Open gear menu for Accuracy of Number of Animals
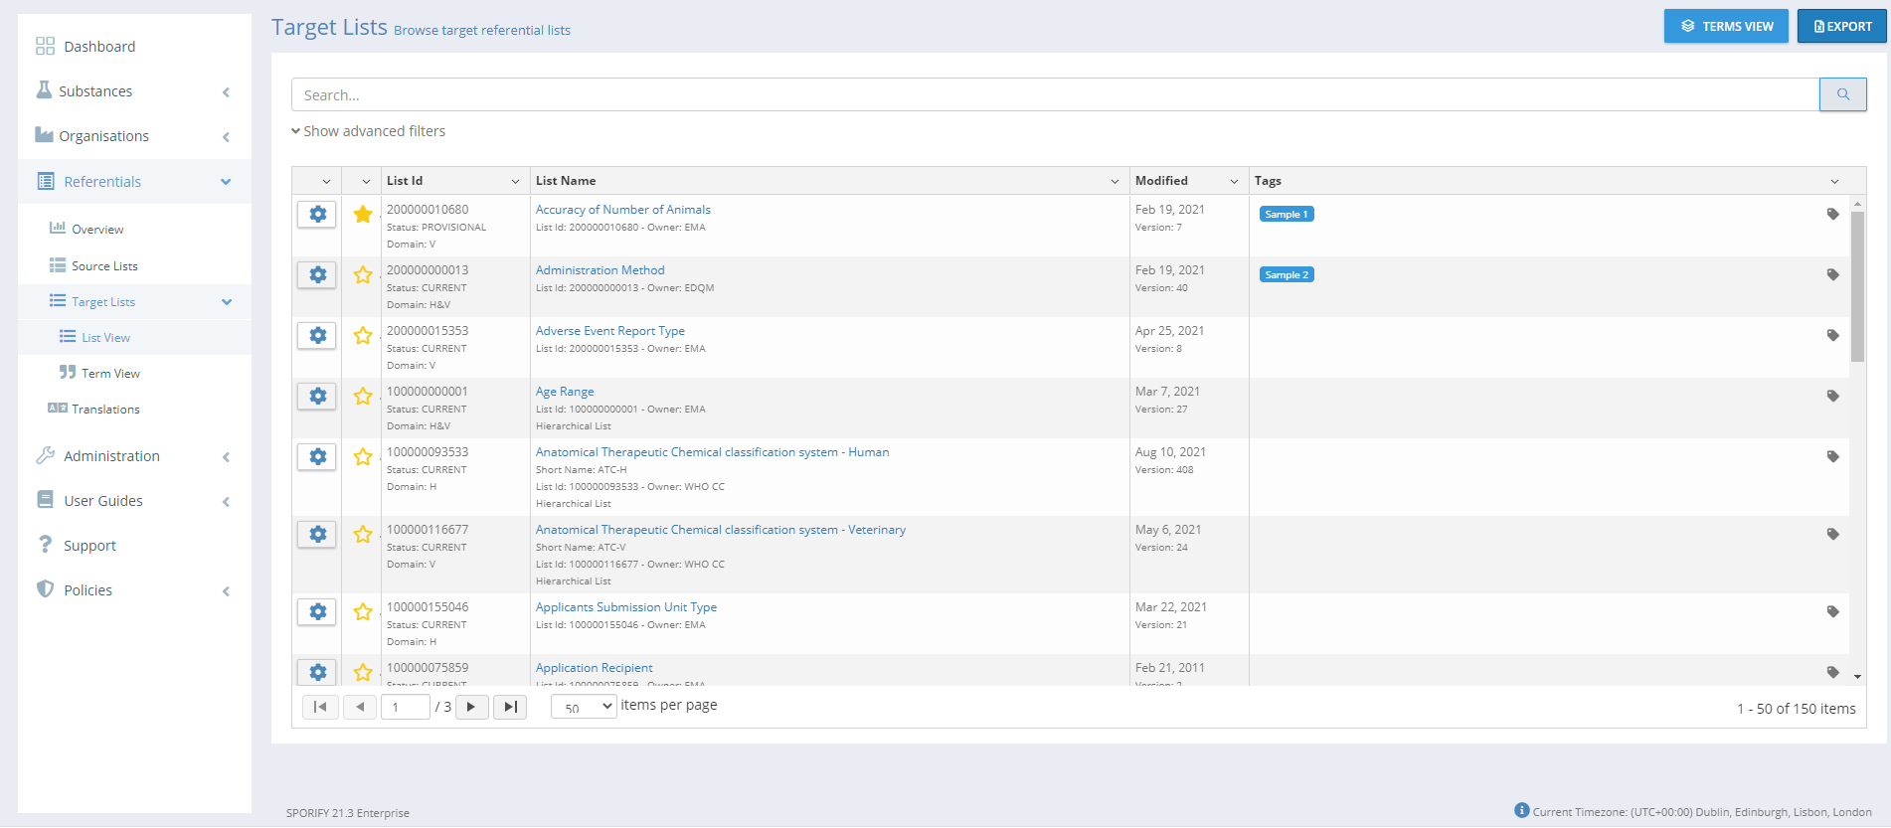This screenshot has height=828, width=1891. pos(317,215)
